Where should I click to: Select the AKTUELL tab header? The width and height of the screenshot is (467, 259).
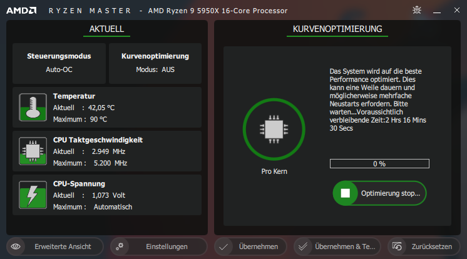pyautogui.click(x=106, y=29)
